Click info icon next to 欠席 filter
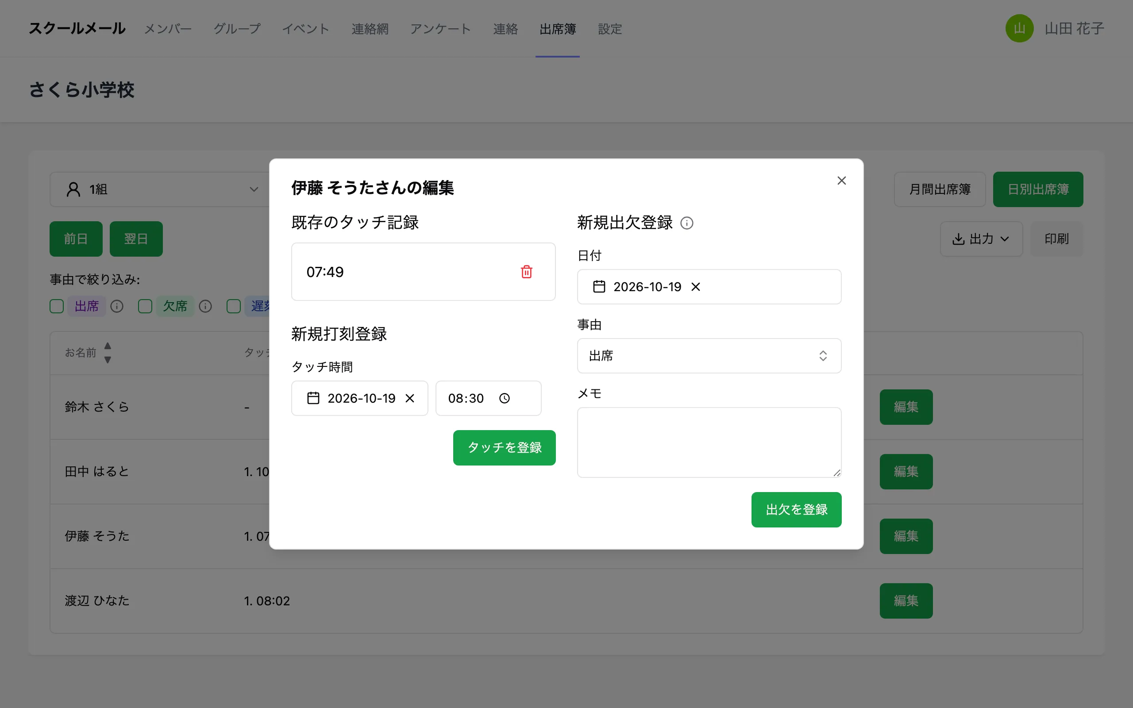1133x708 pixels. [x=205, y=306]
